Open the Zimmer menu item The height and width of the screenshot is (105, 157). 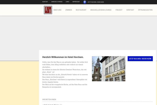pyautogui.click(x=69, y=10)
